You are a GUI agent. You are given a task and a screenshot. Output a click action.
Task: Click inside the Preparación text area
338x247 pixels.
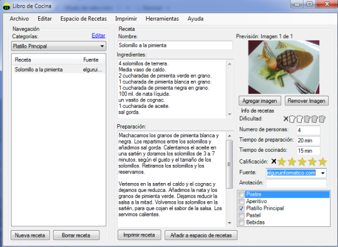[172, 179]
